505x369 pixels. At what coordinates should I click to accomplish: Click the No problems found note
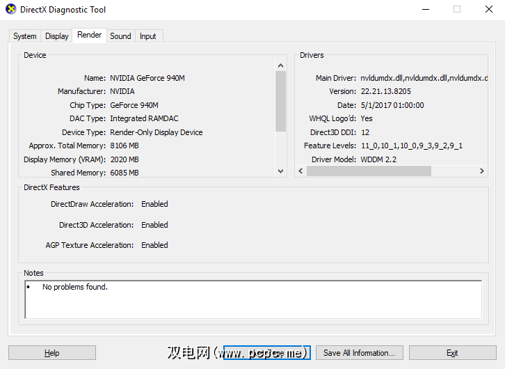tap(75, 287)
